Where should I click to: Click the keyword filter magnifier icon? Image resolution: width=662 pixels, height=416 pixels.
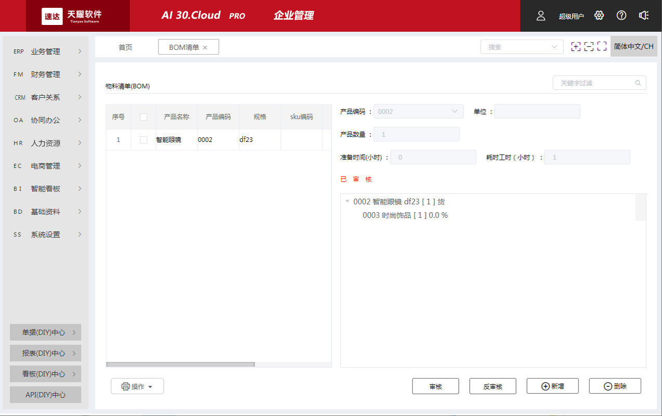(x=638, y=83)
